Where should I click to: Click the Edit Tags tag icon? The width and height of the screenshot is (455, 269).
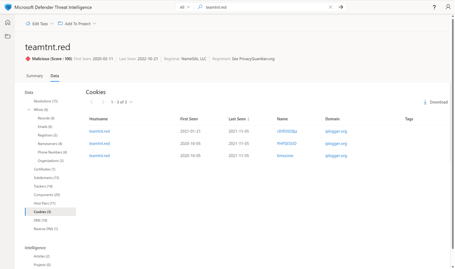[x=28, y=23]
